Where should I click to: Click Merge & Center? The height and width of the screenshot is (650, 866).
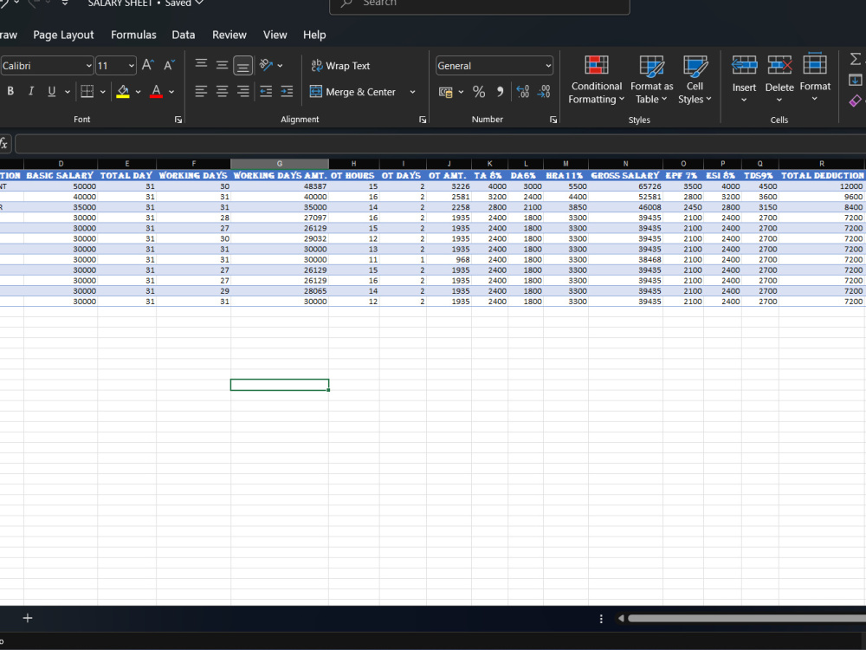(353, 92)
